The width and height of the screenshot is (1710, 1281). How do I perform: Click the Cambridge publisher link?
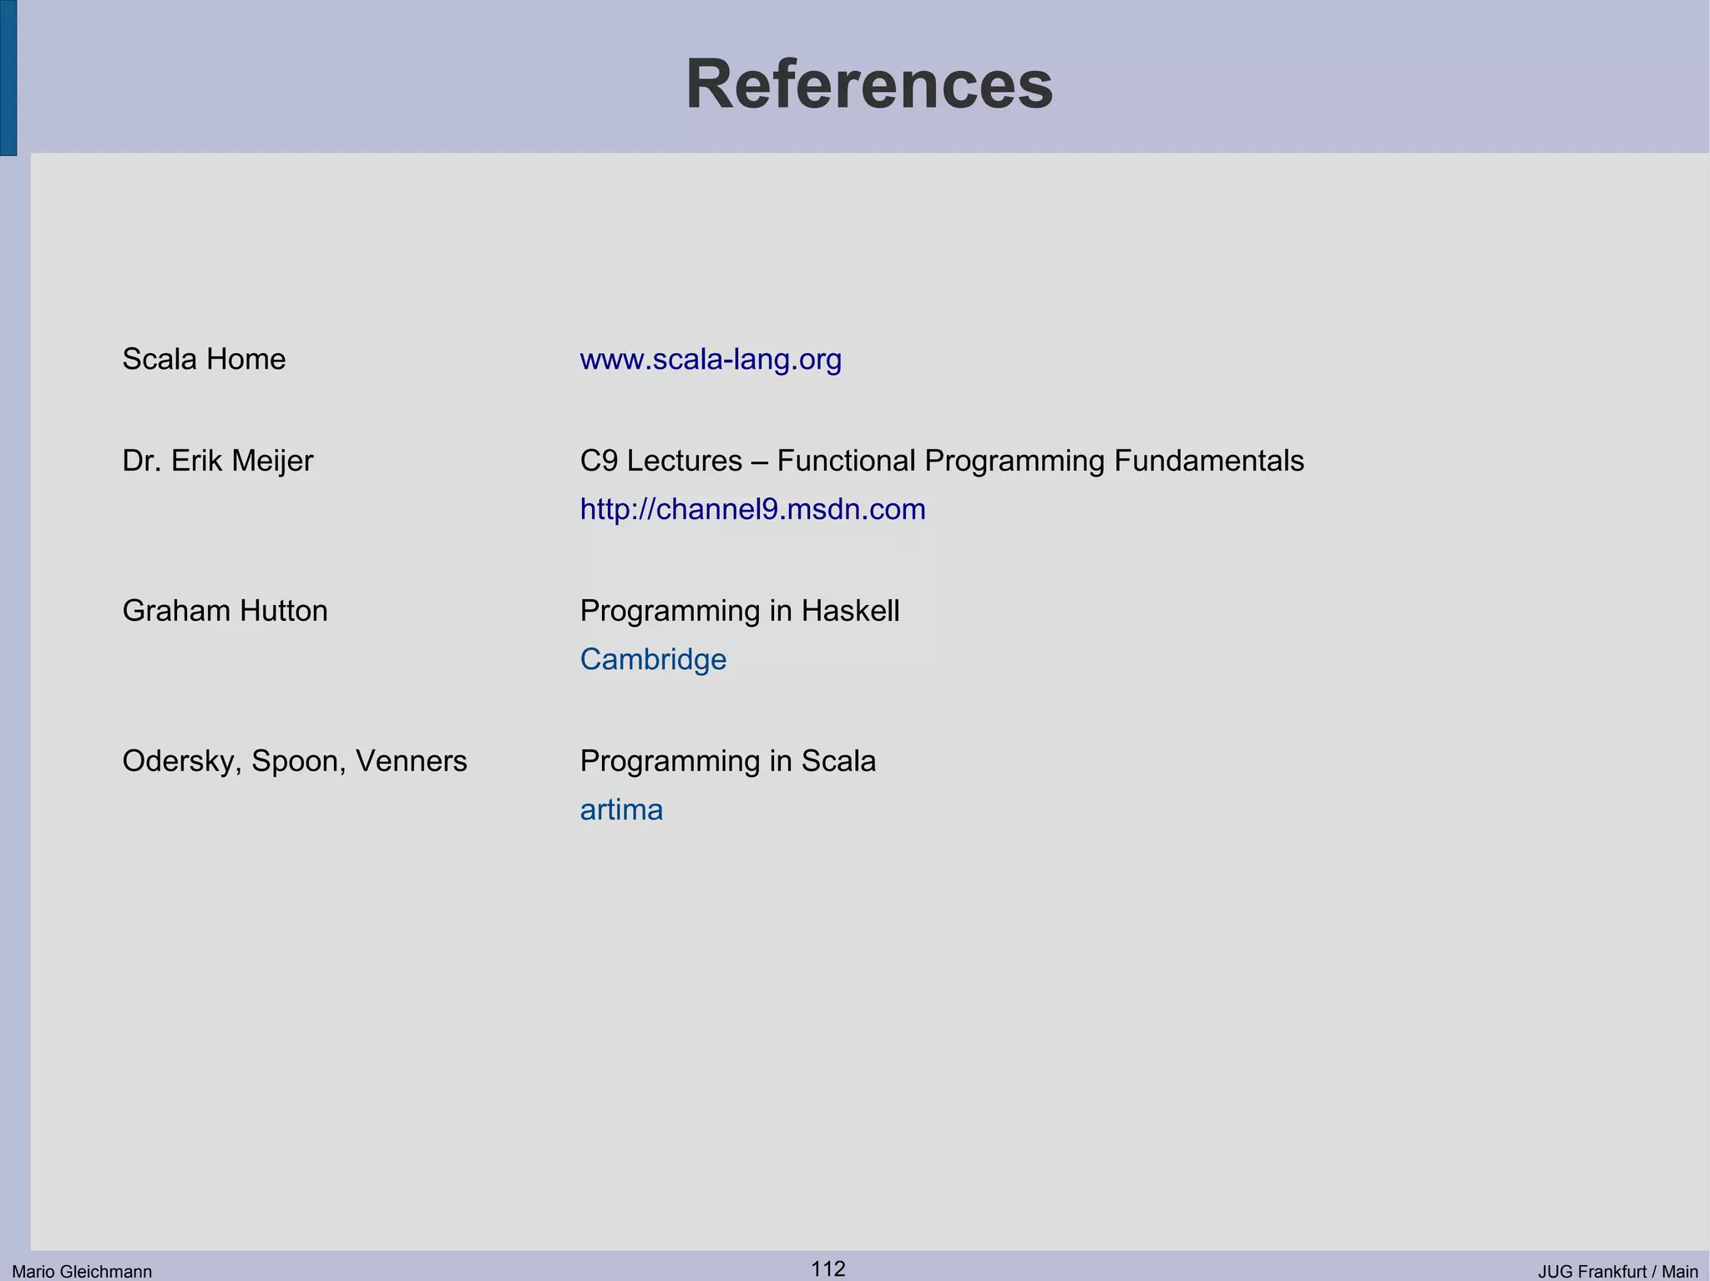click(653, 660)
